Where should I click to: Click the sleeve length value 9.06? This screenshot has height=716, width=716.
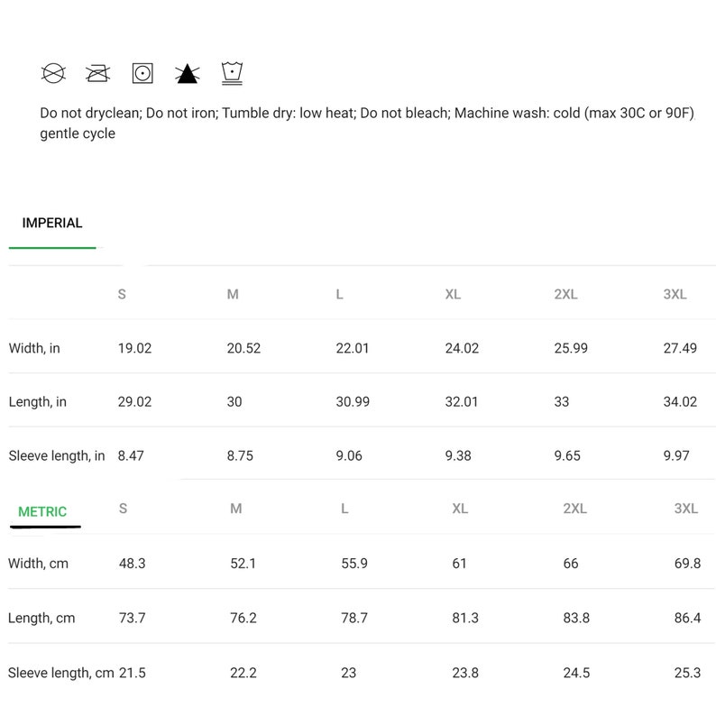(x=349, y=455)
